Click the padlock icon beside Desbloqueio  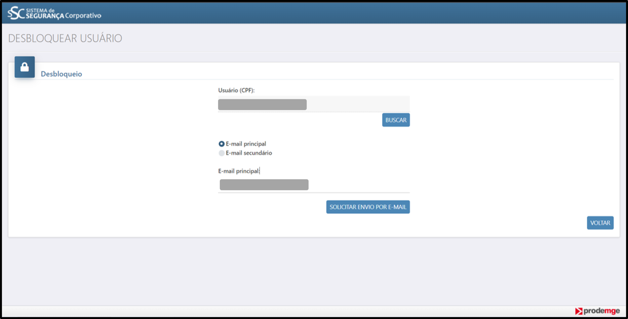(x=25, y=67)
